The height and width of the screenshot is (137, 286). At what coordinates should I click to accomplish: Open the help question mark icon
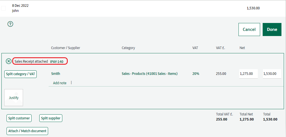coord(11,24)
